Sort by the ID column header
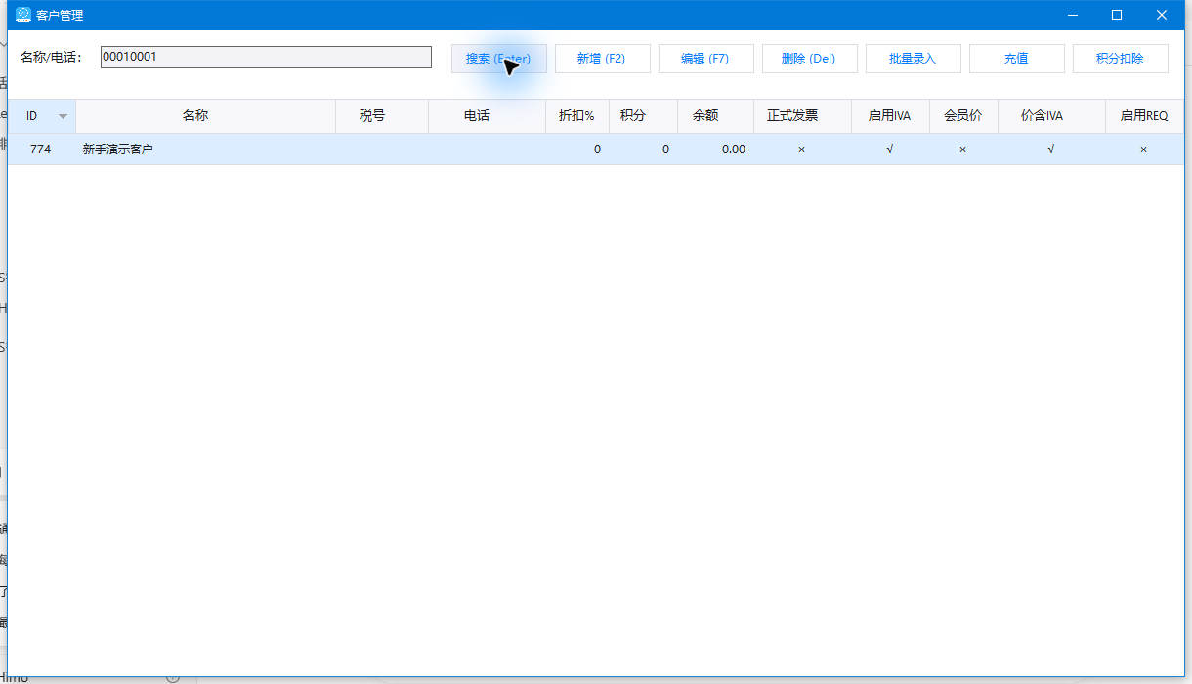Viewport: 1192px width, 684px height. tap(42, 116)
